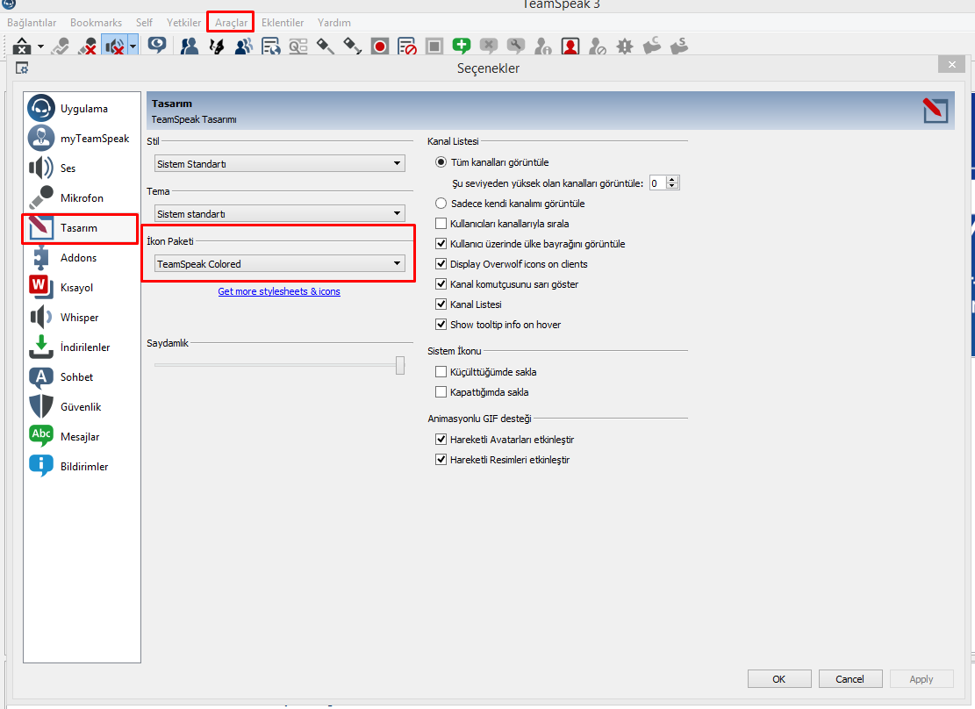Open the ban list toolbar icon
The height and width of the screenshot is (709, 975).
(x=407, y=46)
